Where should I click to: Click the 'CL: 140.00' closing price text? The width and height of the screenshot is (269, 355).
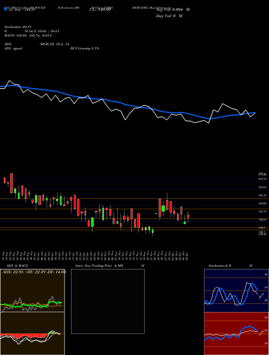tap(100, 10)
